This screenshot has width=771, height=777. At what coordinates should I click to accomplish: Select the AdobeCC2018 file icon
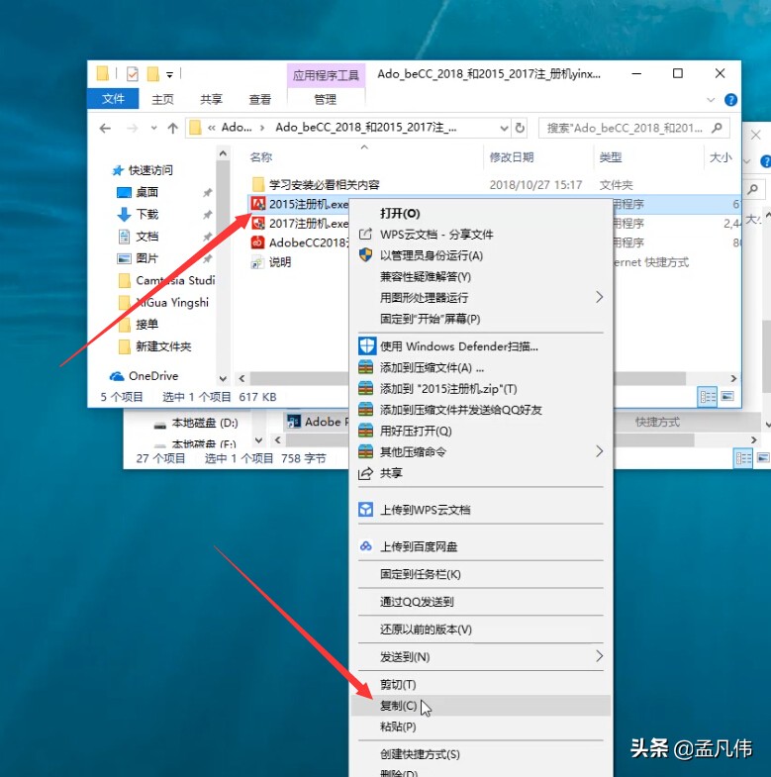[258, 243]
